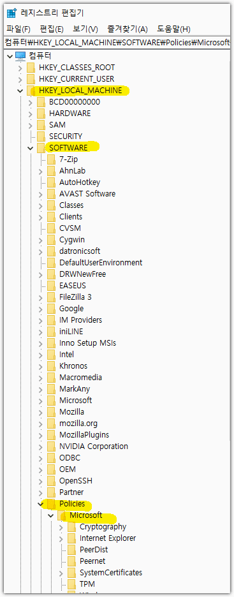This screenshot has height=597, width=234.
Task: Open the 파일(F) menu
Action: (x=18, y=29)
